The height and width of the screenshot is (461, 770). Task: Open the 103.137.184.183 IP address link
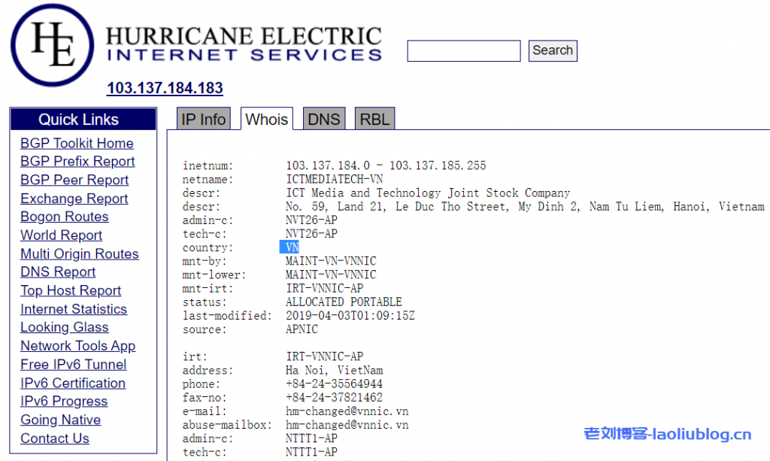coord(165,88)
